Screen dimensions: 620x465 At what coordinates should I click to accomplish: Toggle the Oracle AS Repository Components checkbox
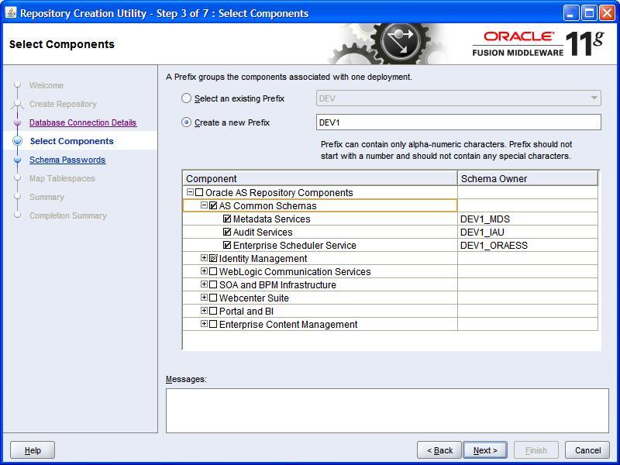pyautogui.click(x=198, y=193)
